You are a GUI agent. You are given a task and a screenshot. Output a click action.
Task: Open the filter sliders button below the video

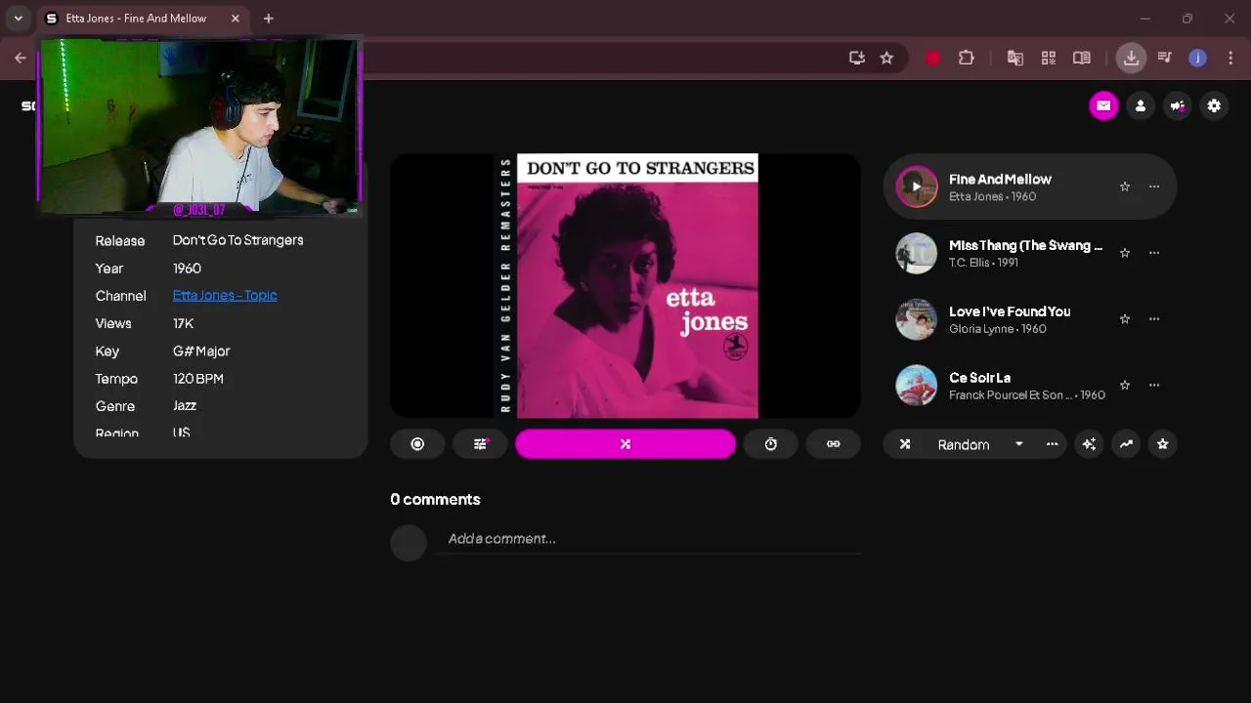point(480,444)
